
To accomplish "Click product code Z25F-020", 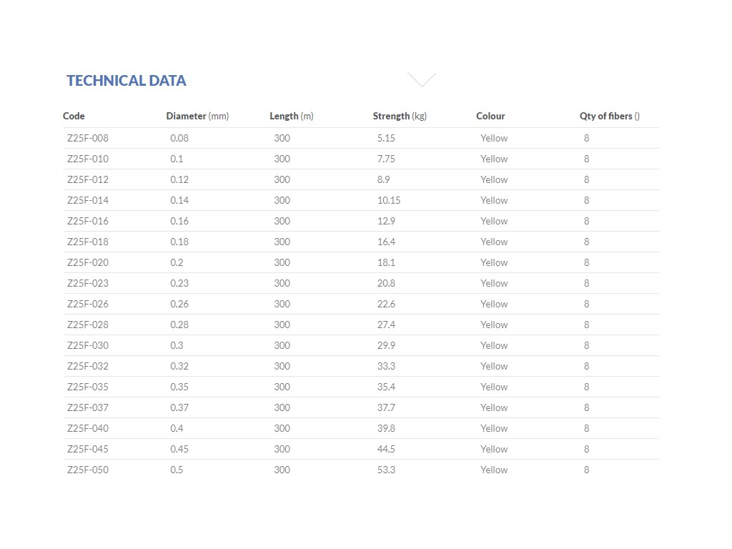I will pyautogui.click(x=87, y=262).
